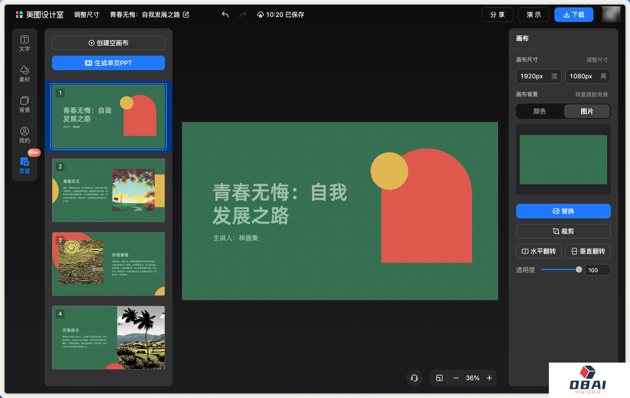Select slide 1 thumbnail

pos(108,117)
